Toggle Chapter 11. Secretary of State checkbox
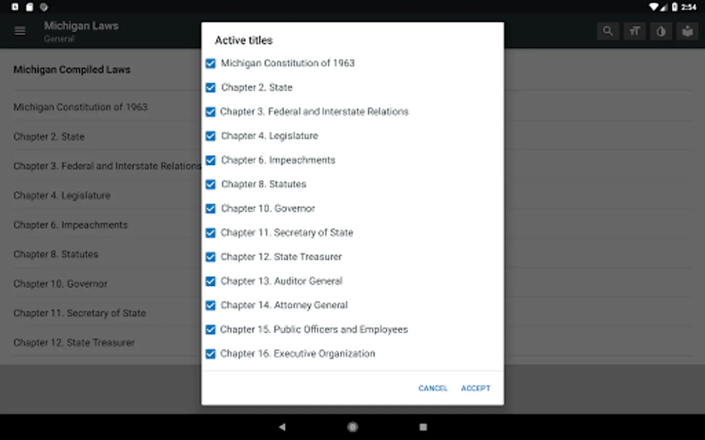Screen dimensions: 705x440 [211, 233]
